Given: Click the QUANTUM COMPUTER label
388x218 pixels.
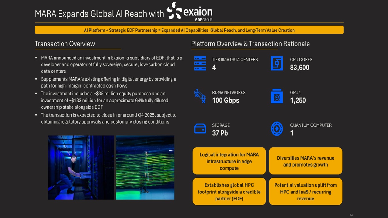Looking at the screenshot, I should [311, 125].
